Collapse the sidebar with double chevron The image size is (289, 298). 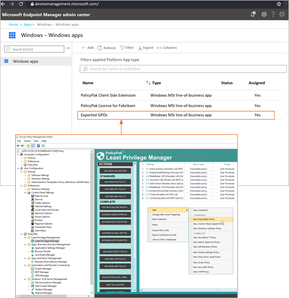(68, 48)
